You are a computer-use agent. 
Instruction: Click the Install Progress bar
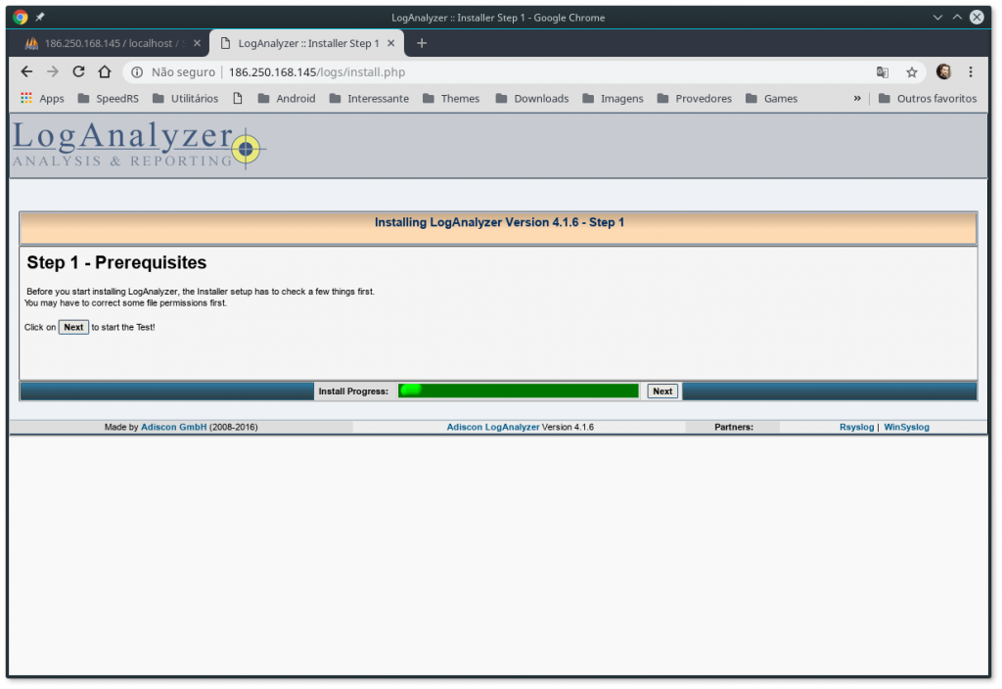(519, 390)
